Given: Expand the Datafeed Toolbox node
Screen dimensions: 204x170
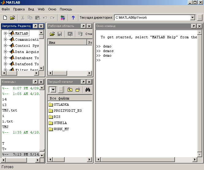Looking at the screenshot, I should pyautogui.click(x=5, y=64).
